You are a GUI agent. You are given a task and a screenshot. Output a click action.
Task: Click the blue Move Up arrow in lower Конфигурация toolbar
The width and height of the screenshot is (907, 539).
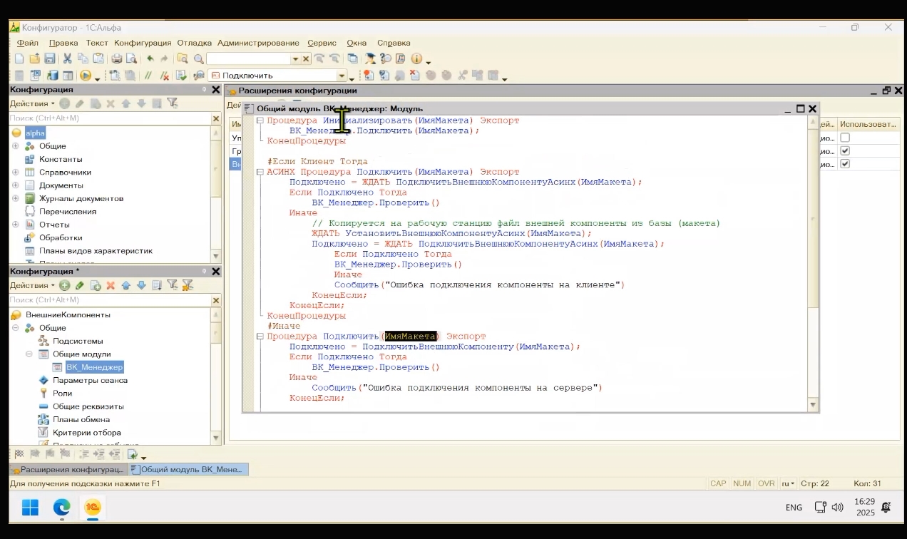[x=126, y=285]
